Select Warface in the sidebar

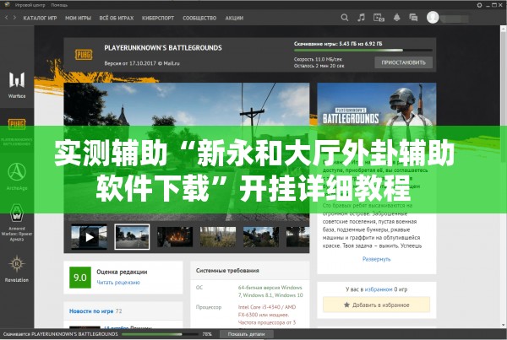coord(17,84)
